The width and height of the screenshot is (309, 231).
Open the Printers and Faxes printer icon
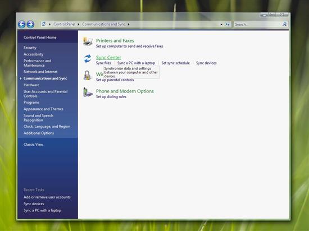pyautogui.click(x=88, y=41)
